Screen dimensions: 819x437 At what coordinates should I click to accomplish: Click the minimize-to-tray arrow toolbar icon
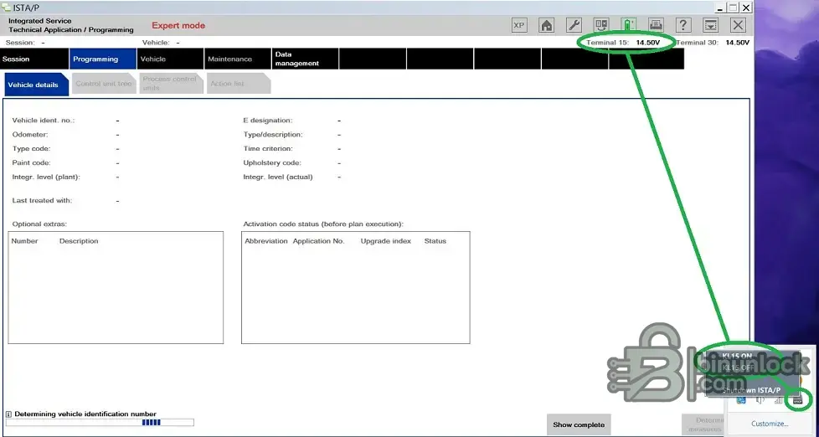[710, 25]
